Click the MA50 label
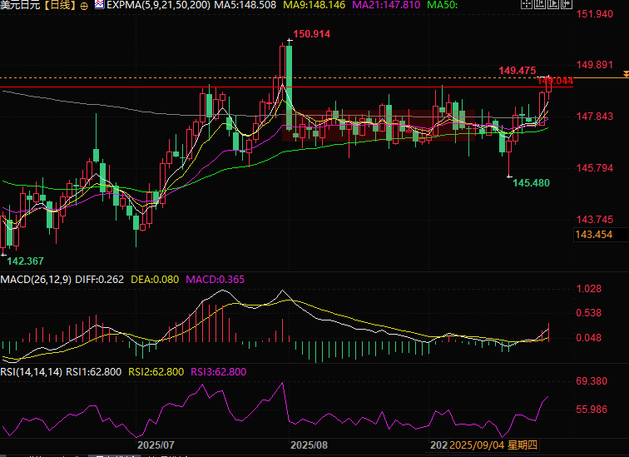This screenshot has height=457, width=629. click(442, 5)
